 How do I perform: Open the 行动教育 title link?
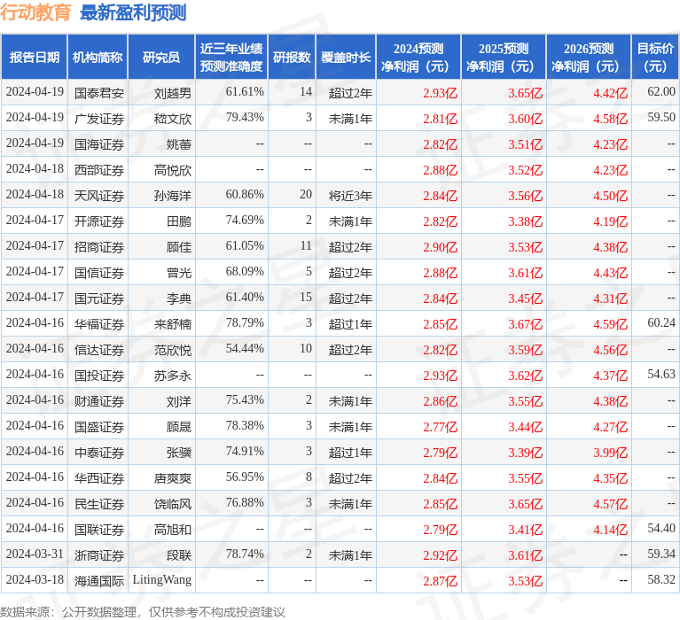[x=35, y=12]
